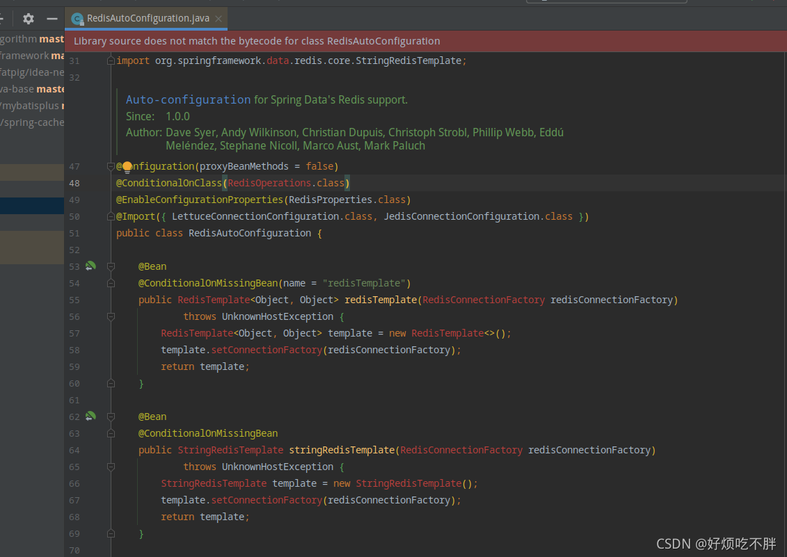Collapse the redisTemplate method fold at line 53
787x557 pixels.
point(111,266)
